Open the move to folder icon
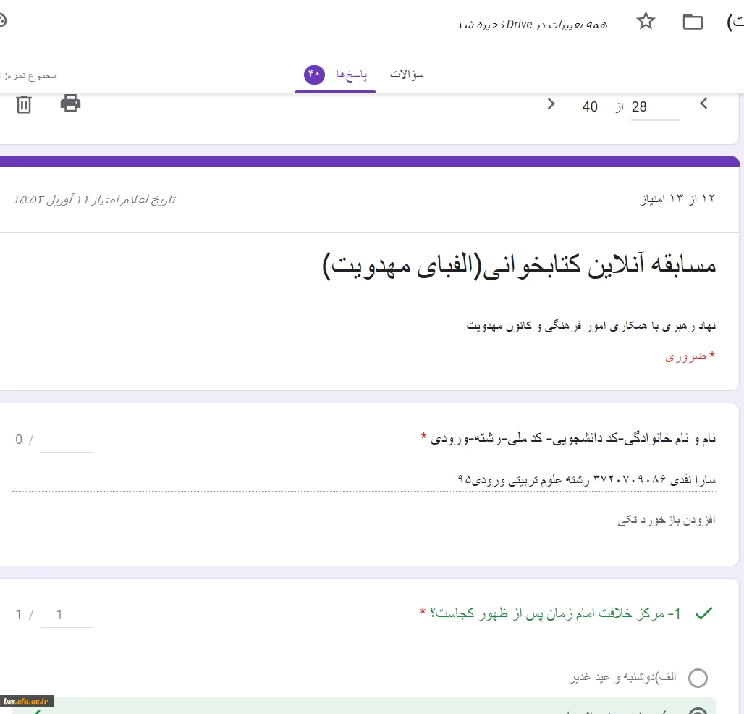 point(693,22)
